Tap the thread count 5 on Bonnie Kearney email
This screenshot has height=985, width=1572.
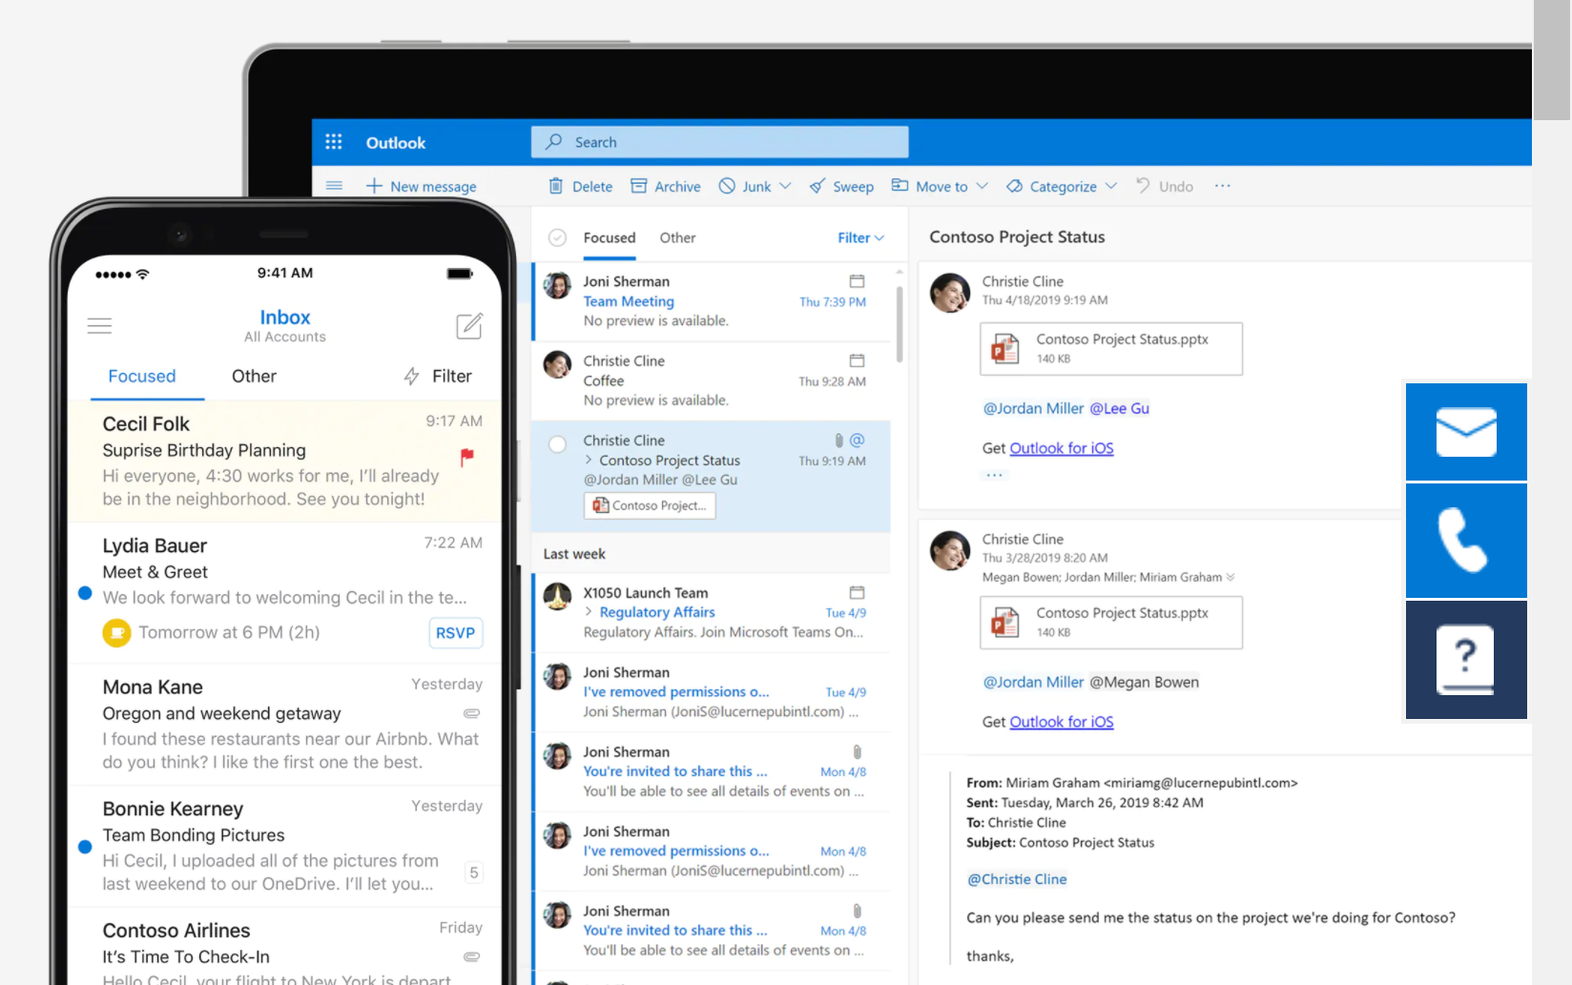pos(473,872)
